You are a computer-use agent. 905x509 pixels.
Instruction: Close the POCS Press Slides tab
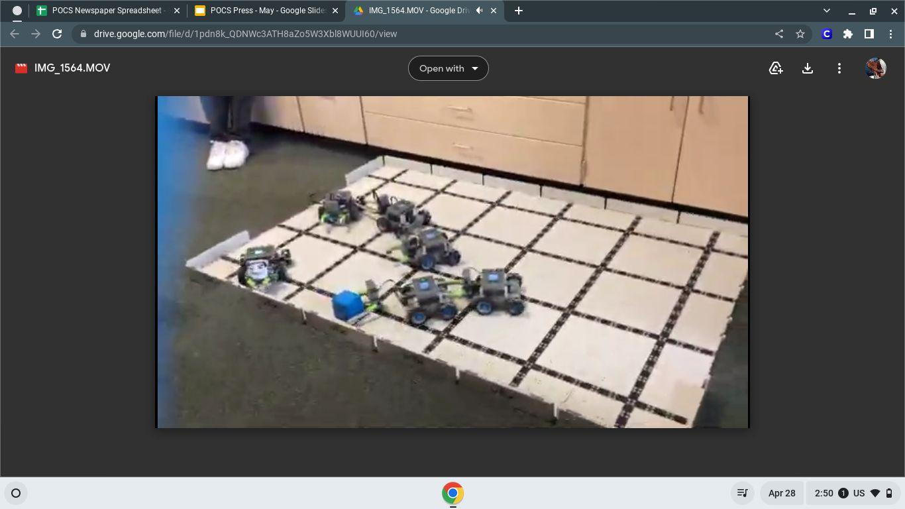click(335, 11)
